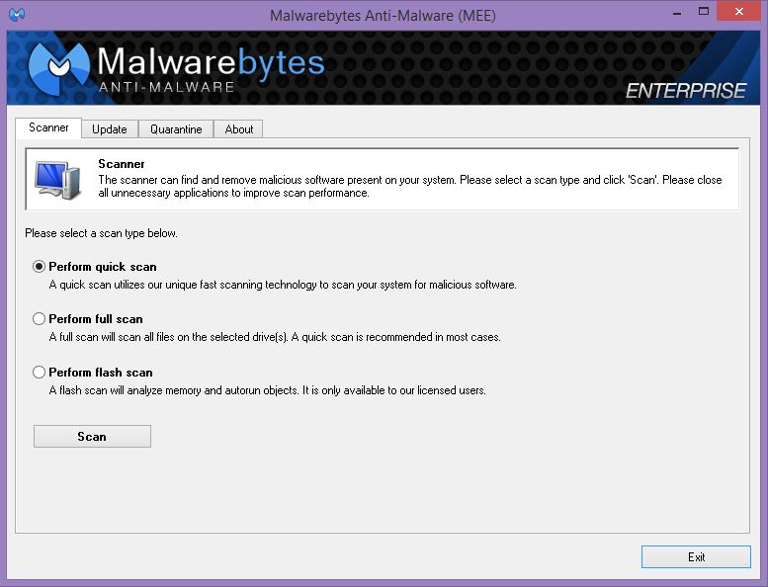
Task: Click the blue Malwarebytes logo emblem in the banner
Action: point(57,67)
